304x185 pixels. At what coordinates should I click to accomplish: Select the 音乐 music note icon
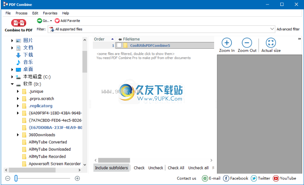tap(18, 62)
